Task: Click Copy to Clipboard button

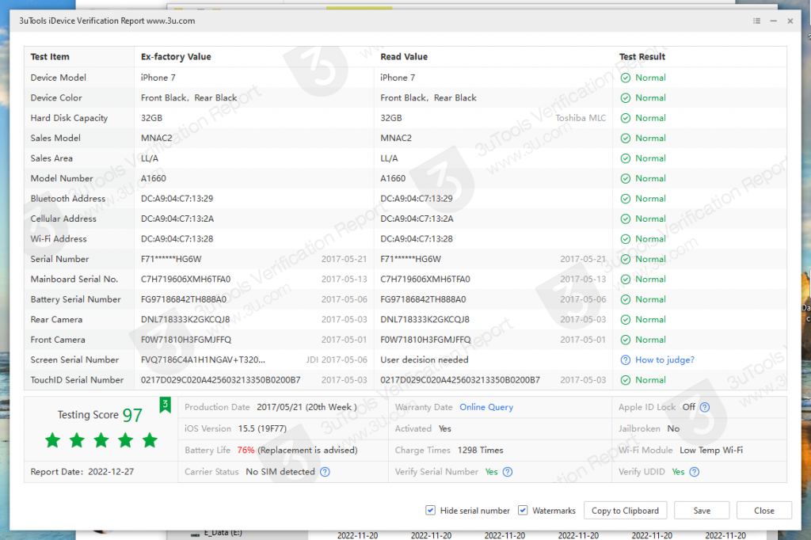Action: tap(626, 511)
